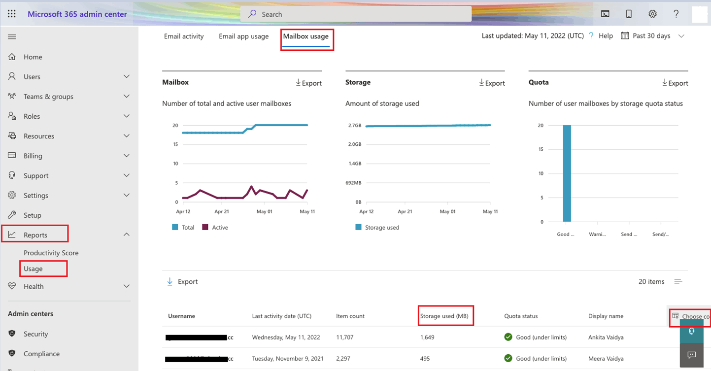This screenshot has height=371, width=711.
Task: Open the feedback chat floating button
Action: 692,355
